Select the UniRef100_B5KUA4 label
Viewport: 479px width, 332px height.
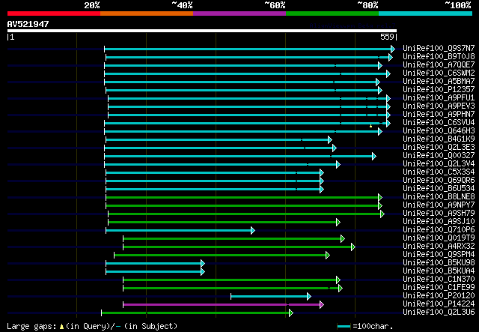pyautogui.click(x=439, y=271)
